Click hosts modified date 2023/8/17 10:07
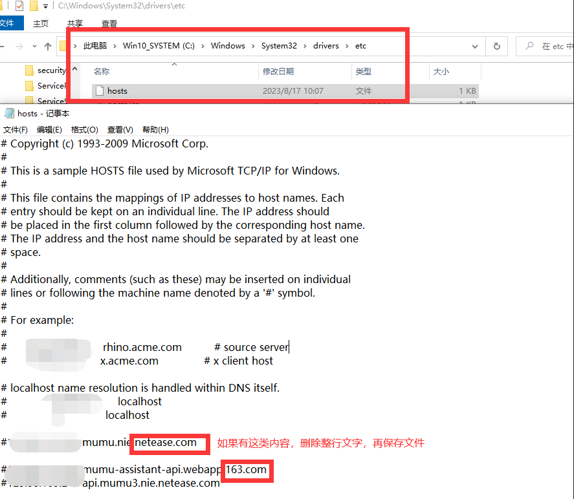The width and height of the screenshot is (574, 499). coord(293,90)
